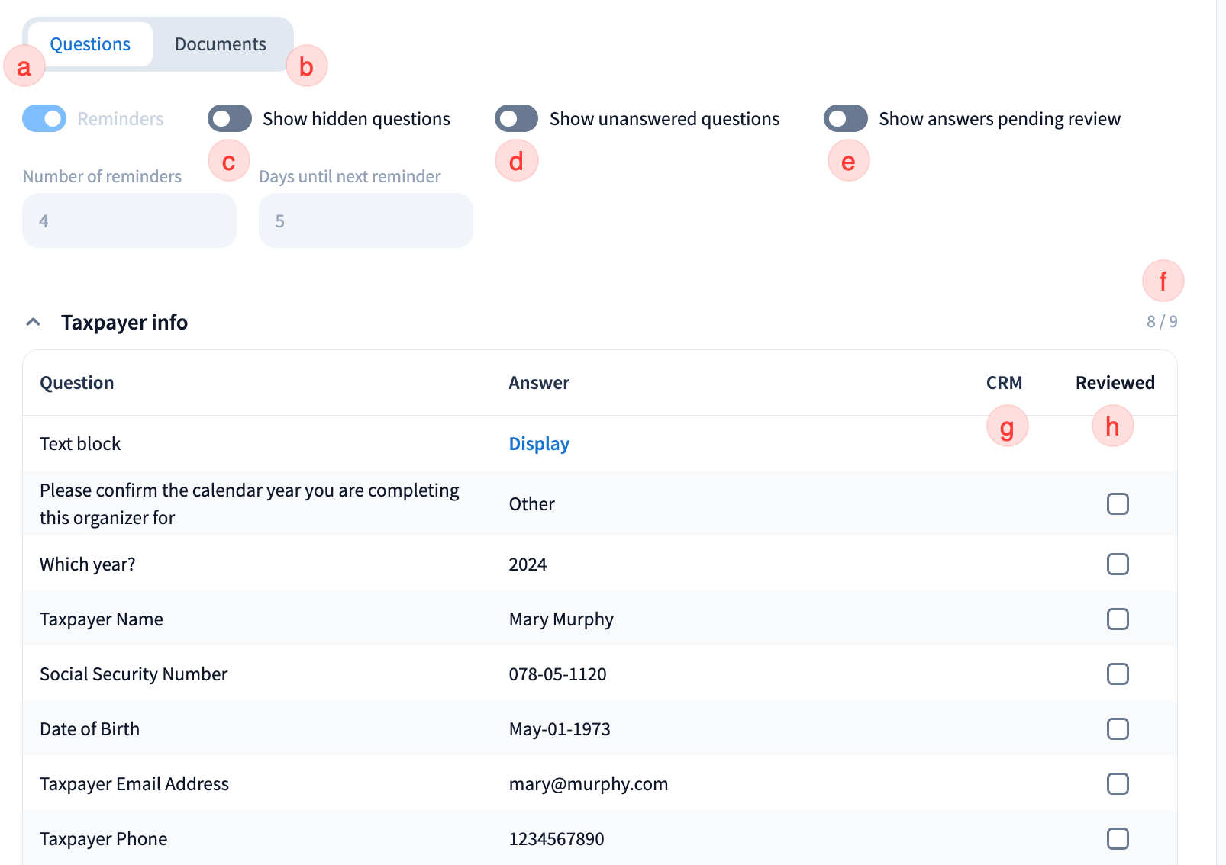Screen dimensions: 1226x865
Task: Click the 8 / 9 progress counter
Action: [1162, 322]
